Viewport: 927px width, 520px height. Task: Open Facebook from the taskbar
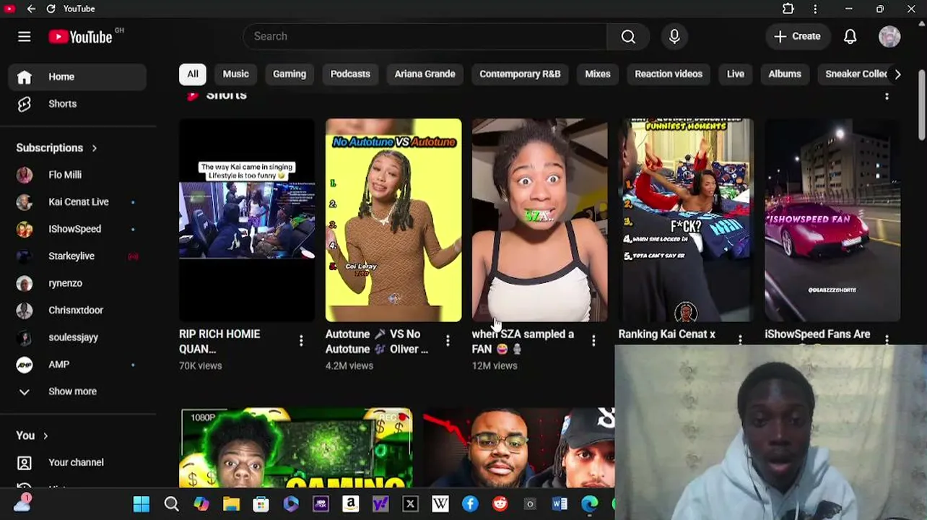(x=470, y=504)
